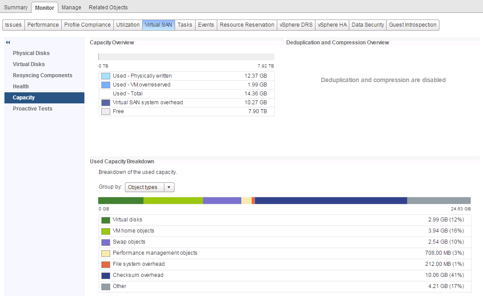The height and width of the screenshot is (296, 483).
Task: Click the Used Capacity Breakdown heading
Action: 122,162
